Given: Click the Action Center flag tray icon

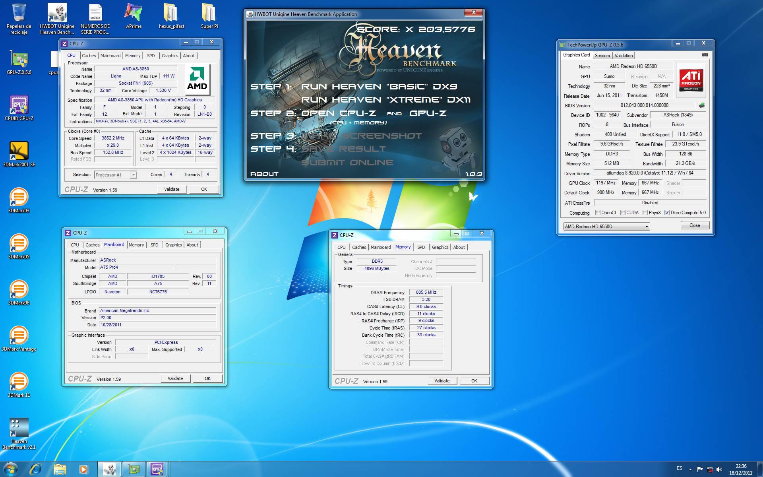Looking at the screenshot, I should [x=700, y=469].
